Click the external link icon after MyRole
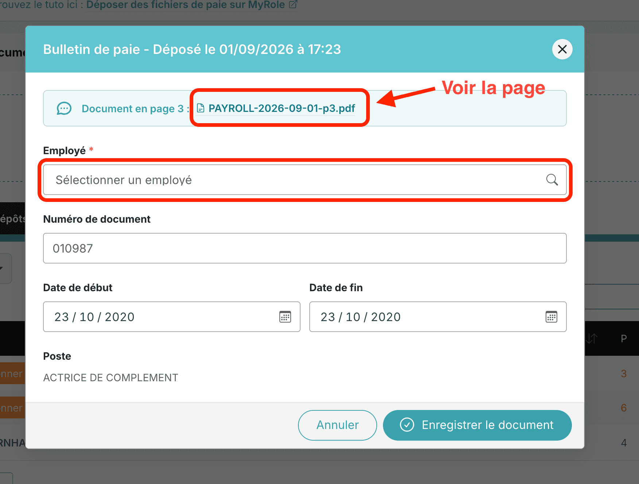 [x=293, y=5]
